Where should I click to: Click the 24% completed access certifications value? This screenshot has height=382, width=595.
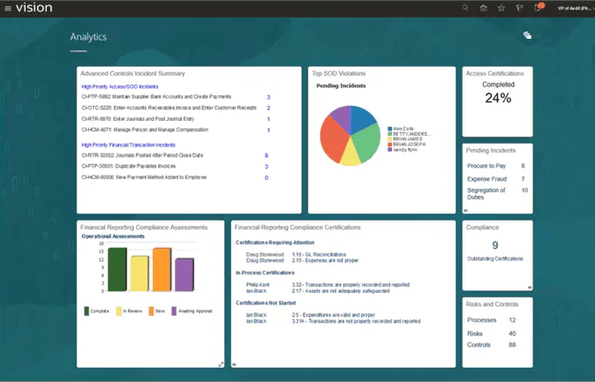tap(498, 99)
